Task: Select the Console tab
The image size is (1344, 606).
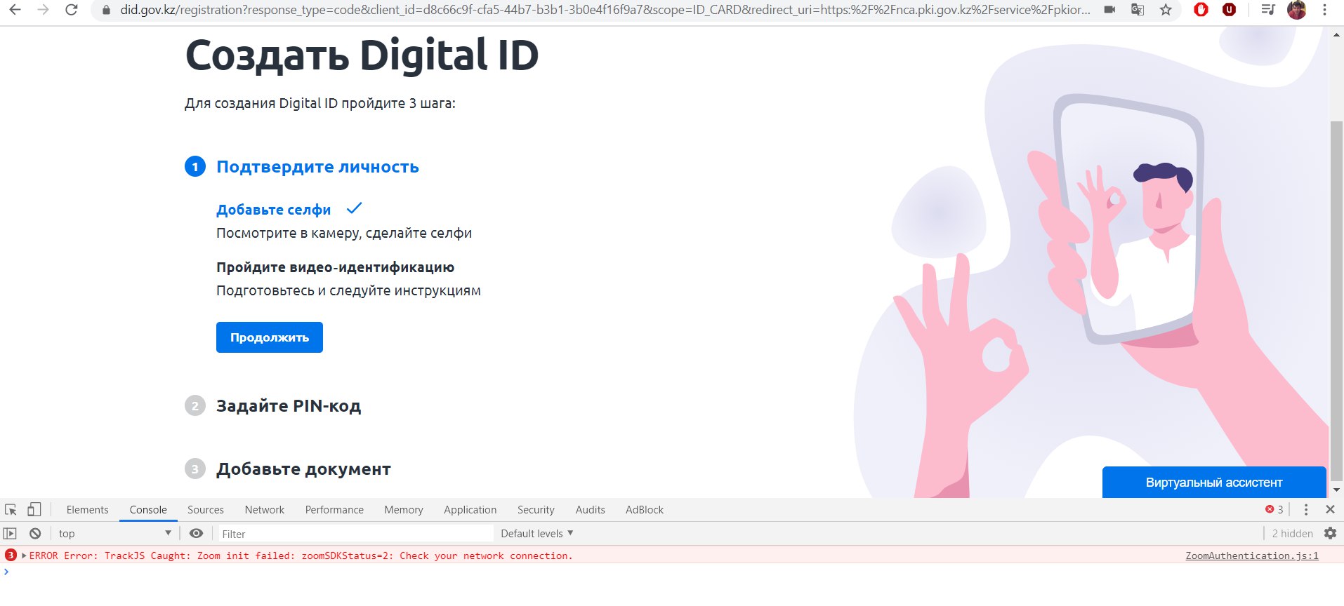Action: (148, 510)
